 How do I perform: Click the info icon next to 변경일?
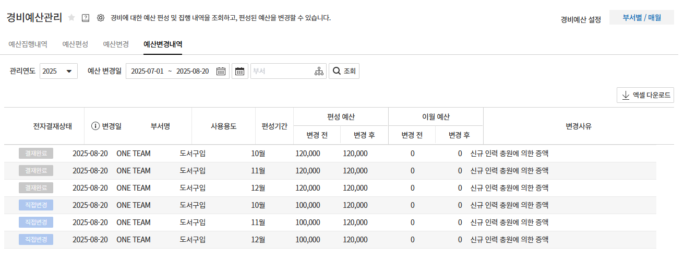click(95, 126)
